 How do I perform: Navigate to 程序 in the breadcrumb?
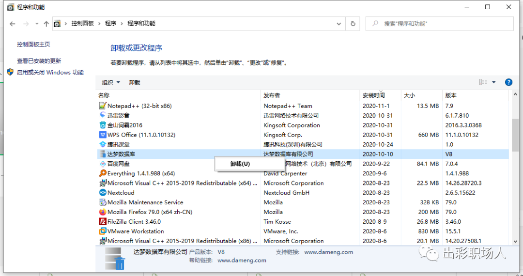111,24
